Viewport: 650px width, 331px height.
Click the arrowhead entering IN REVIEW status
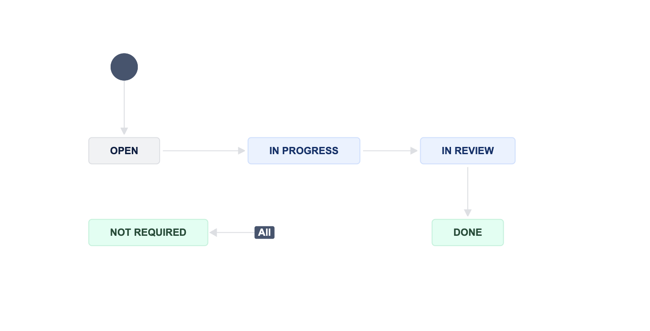coord(414,151)
